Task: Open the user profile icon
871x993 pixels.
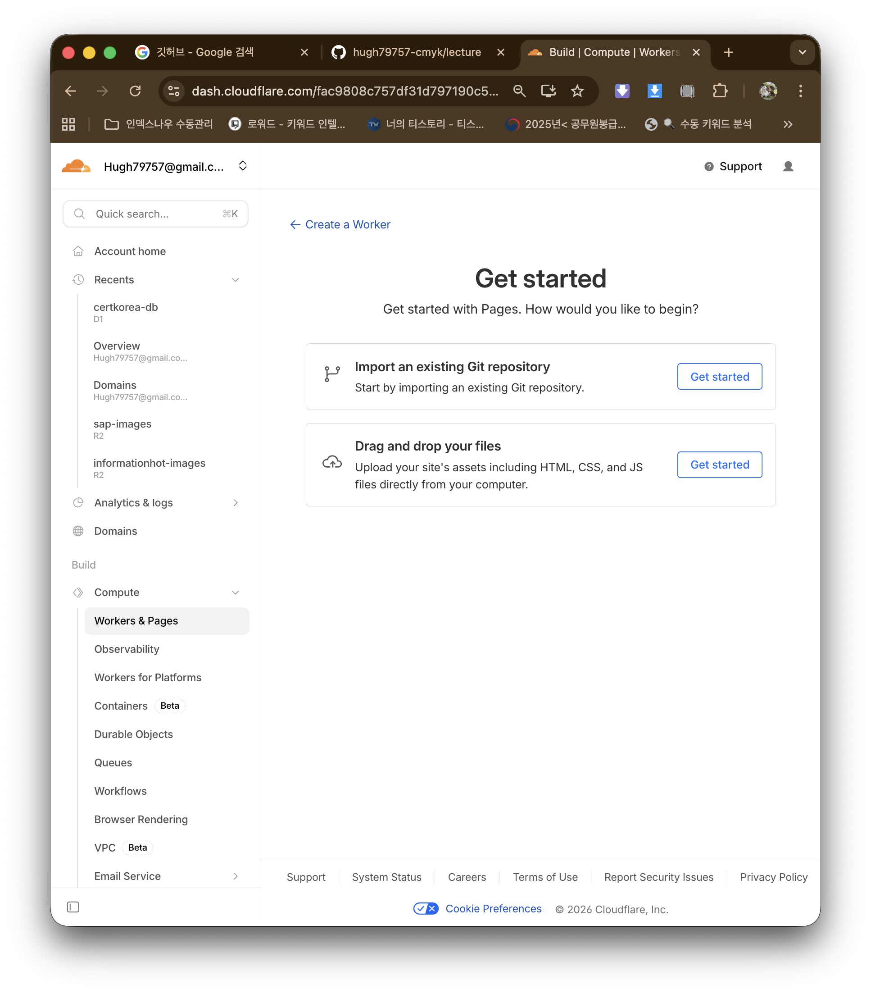Action: point(788,167)
